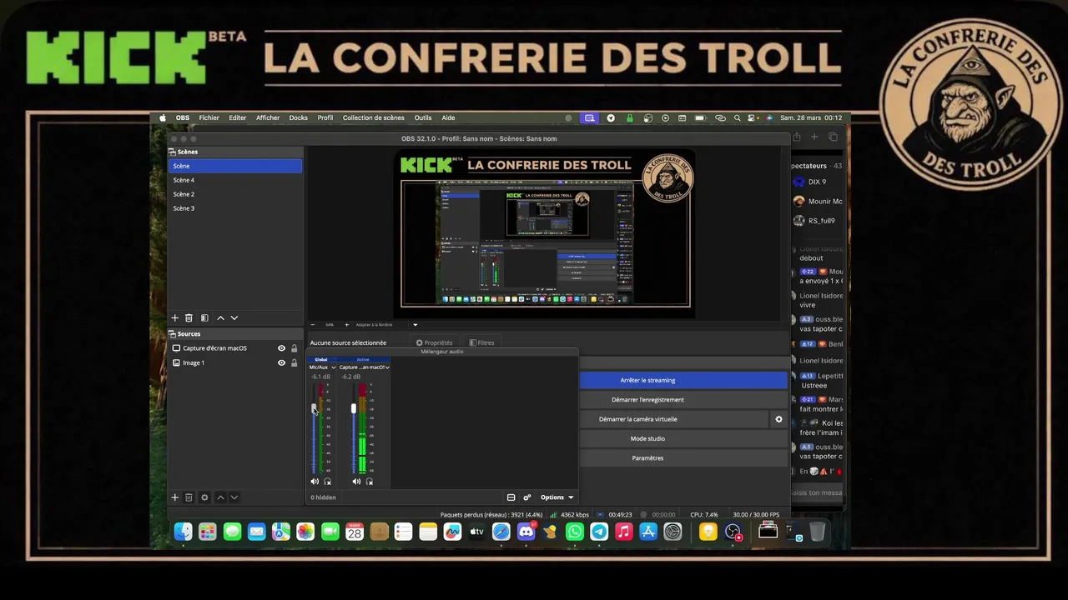The image size is (1068, 600).
Task: Toggle the Active audio mixer filter
Action: click(x=363, y=360)
